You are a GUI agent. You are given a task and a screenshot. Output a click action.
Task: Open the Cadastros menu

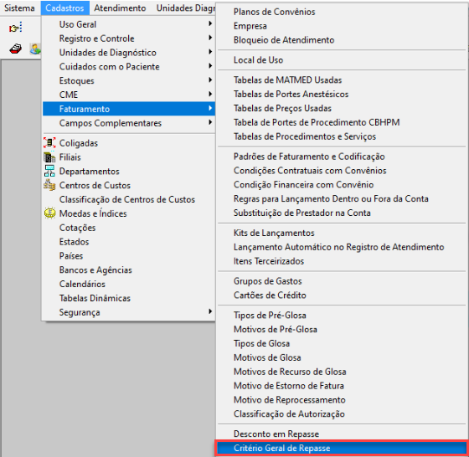(64, 8)
